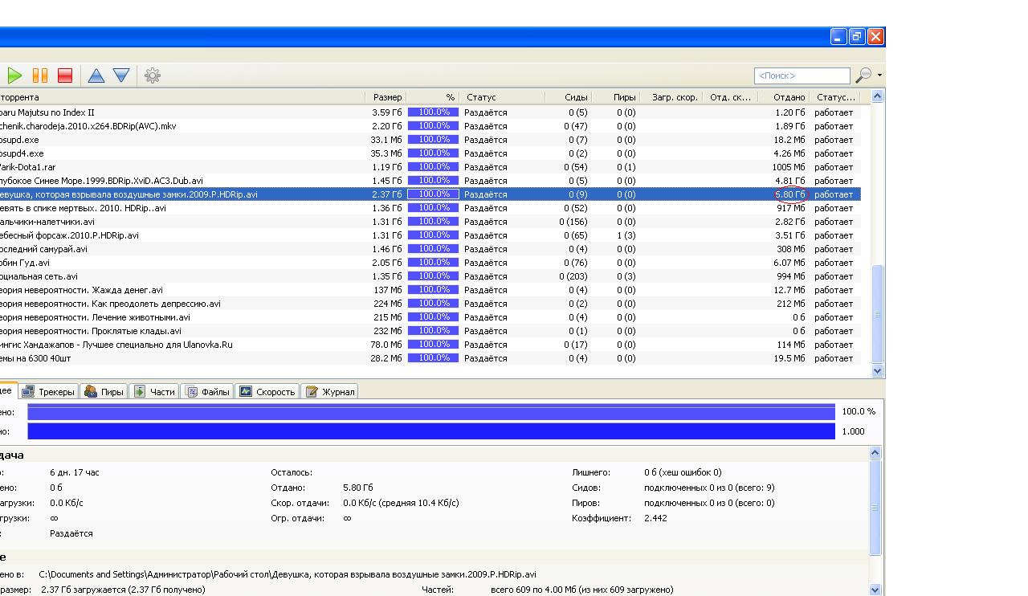The height and width of the screenshot is (596, 1028).
Task: Move torrent down in queue
Action: coord(121,76)
